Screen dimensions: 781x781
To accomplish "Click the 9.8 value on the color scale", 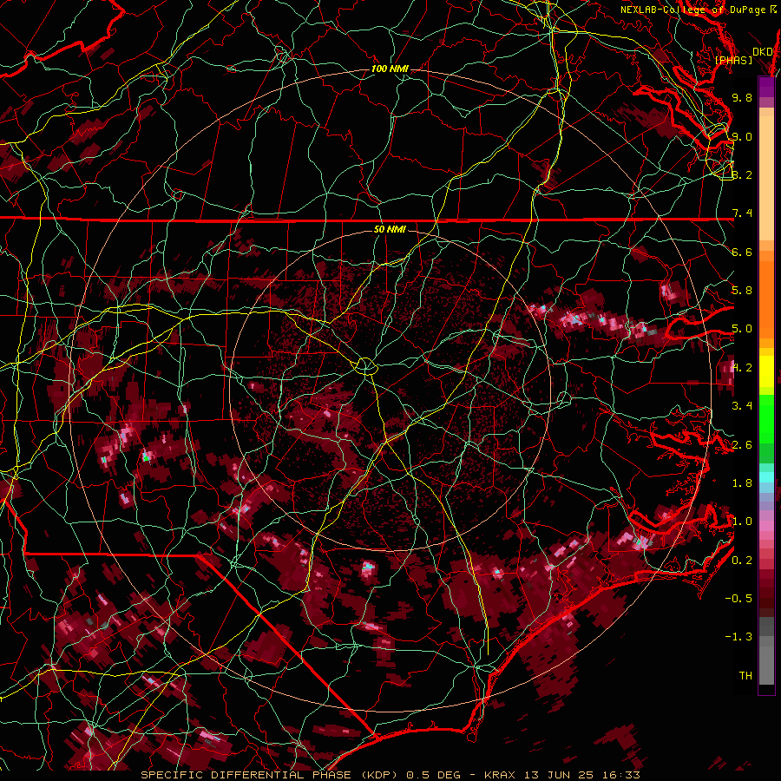I will [x=742, y=97].
